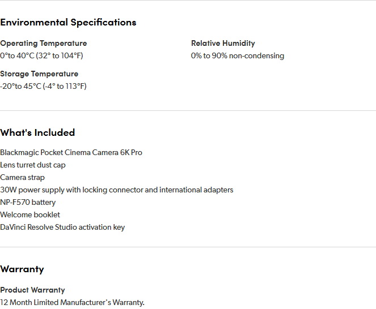
Task: Click the Lens turret dust cap item
Action: (33, 165)
